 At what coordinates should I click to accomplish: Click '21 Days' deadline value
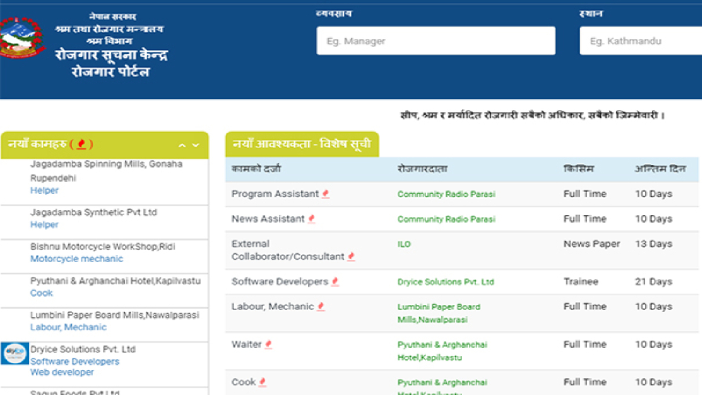tap(654, 281)
